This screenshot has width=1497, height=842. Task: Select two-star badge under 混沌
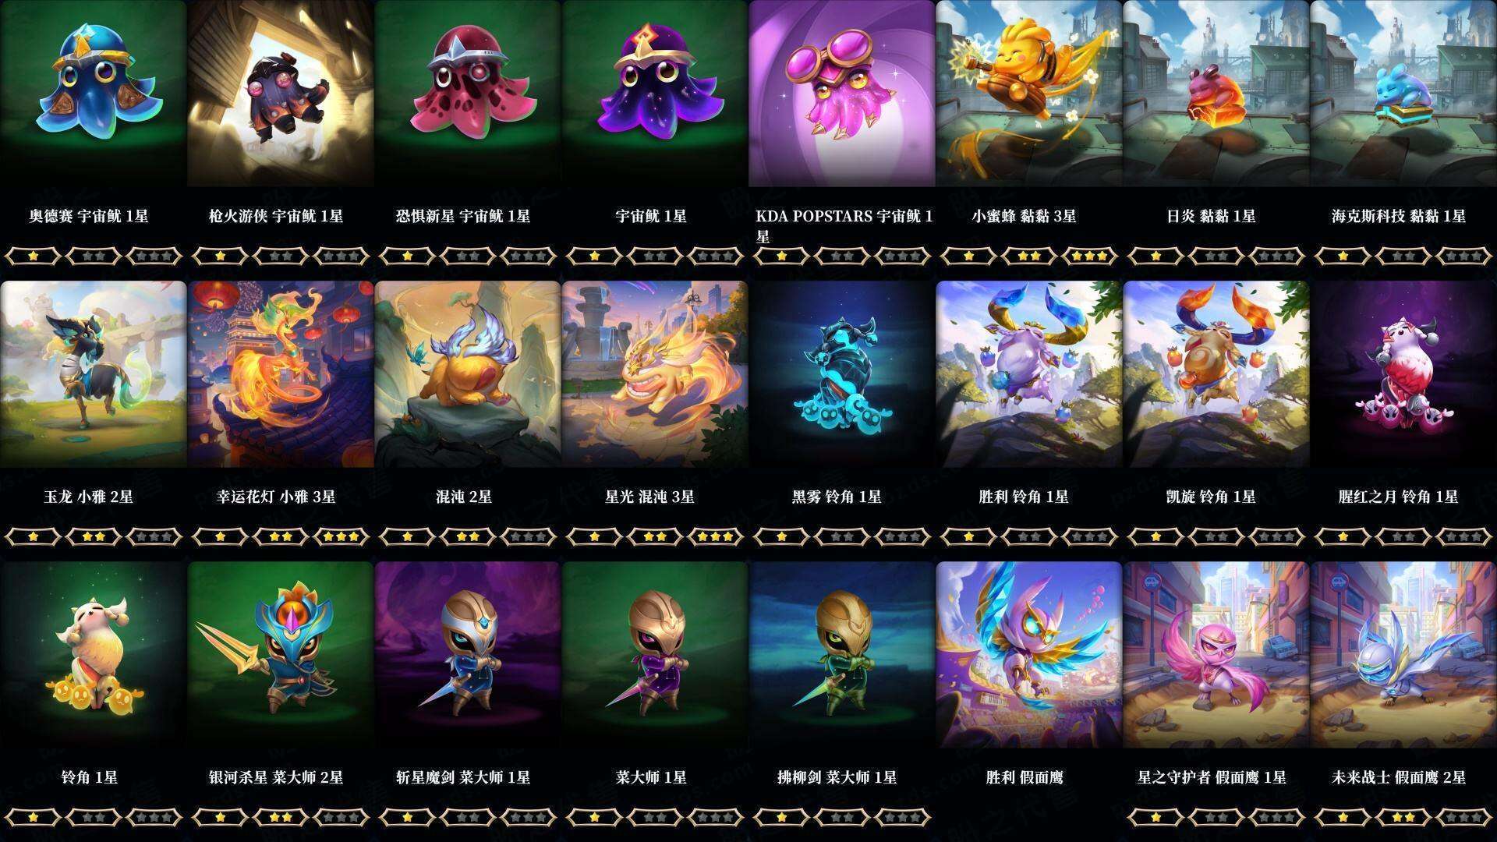(x=467, y=536)
